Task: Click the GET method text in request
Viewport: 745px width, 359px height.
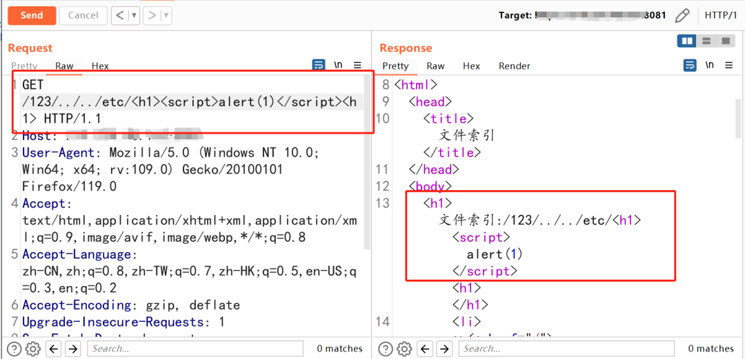Action: coord(33,85)
